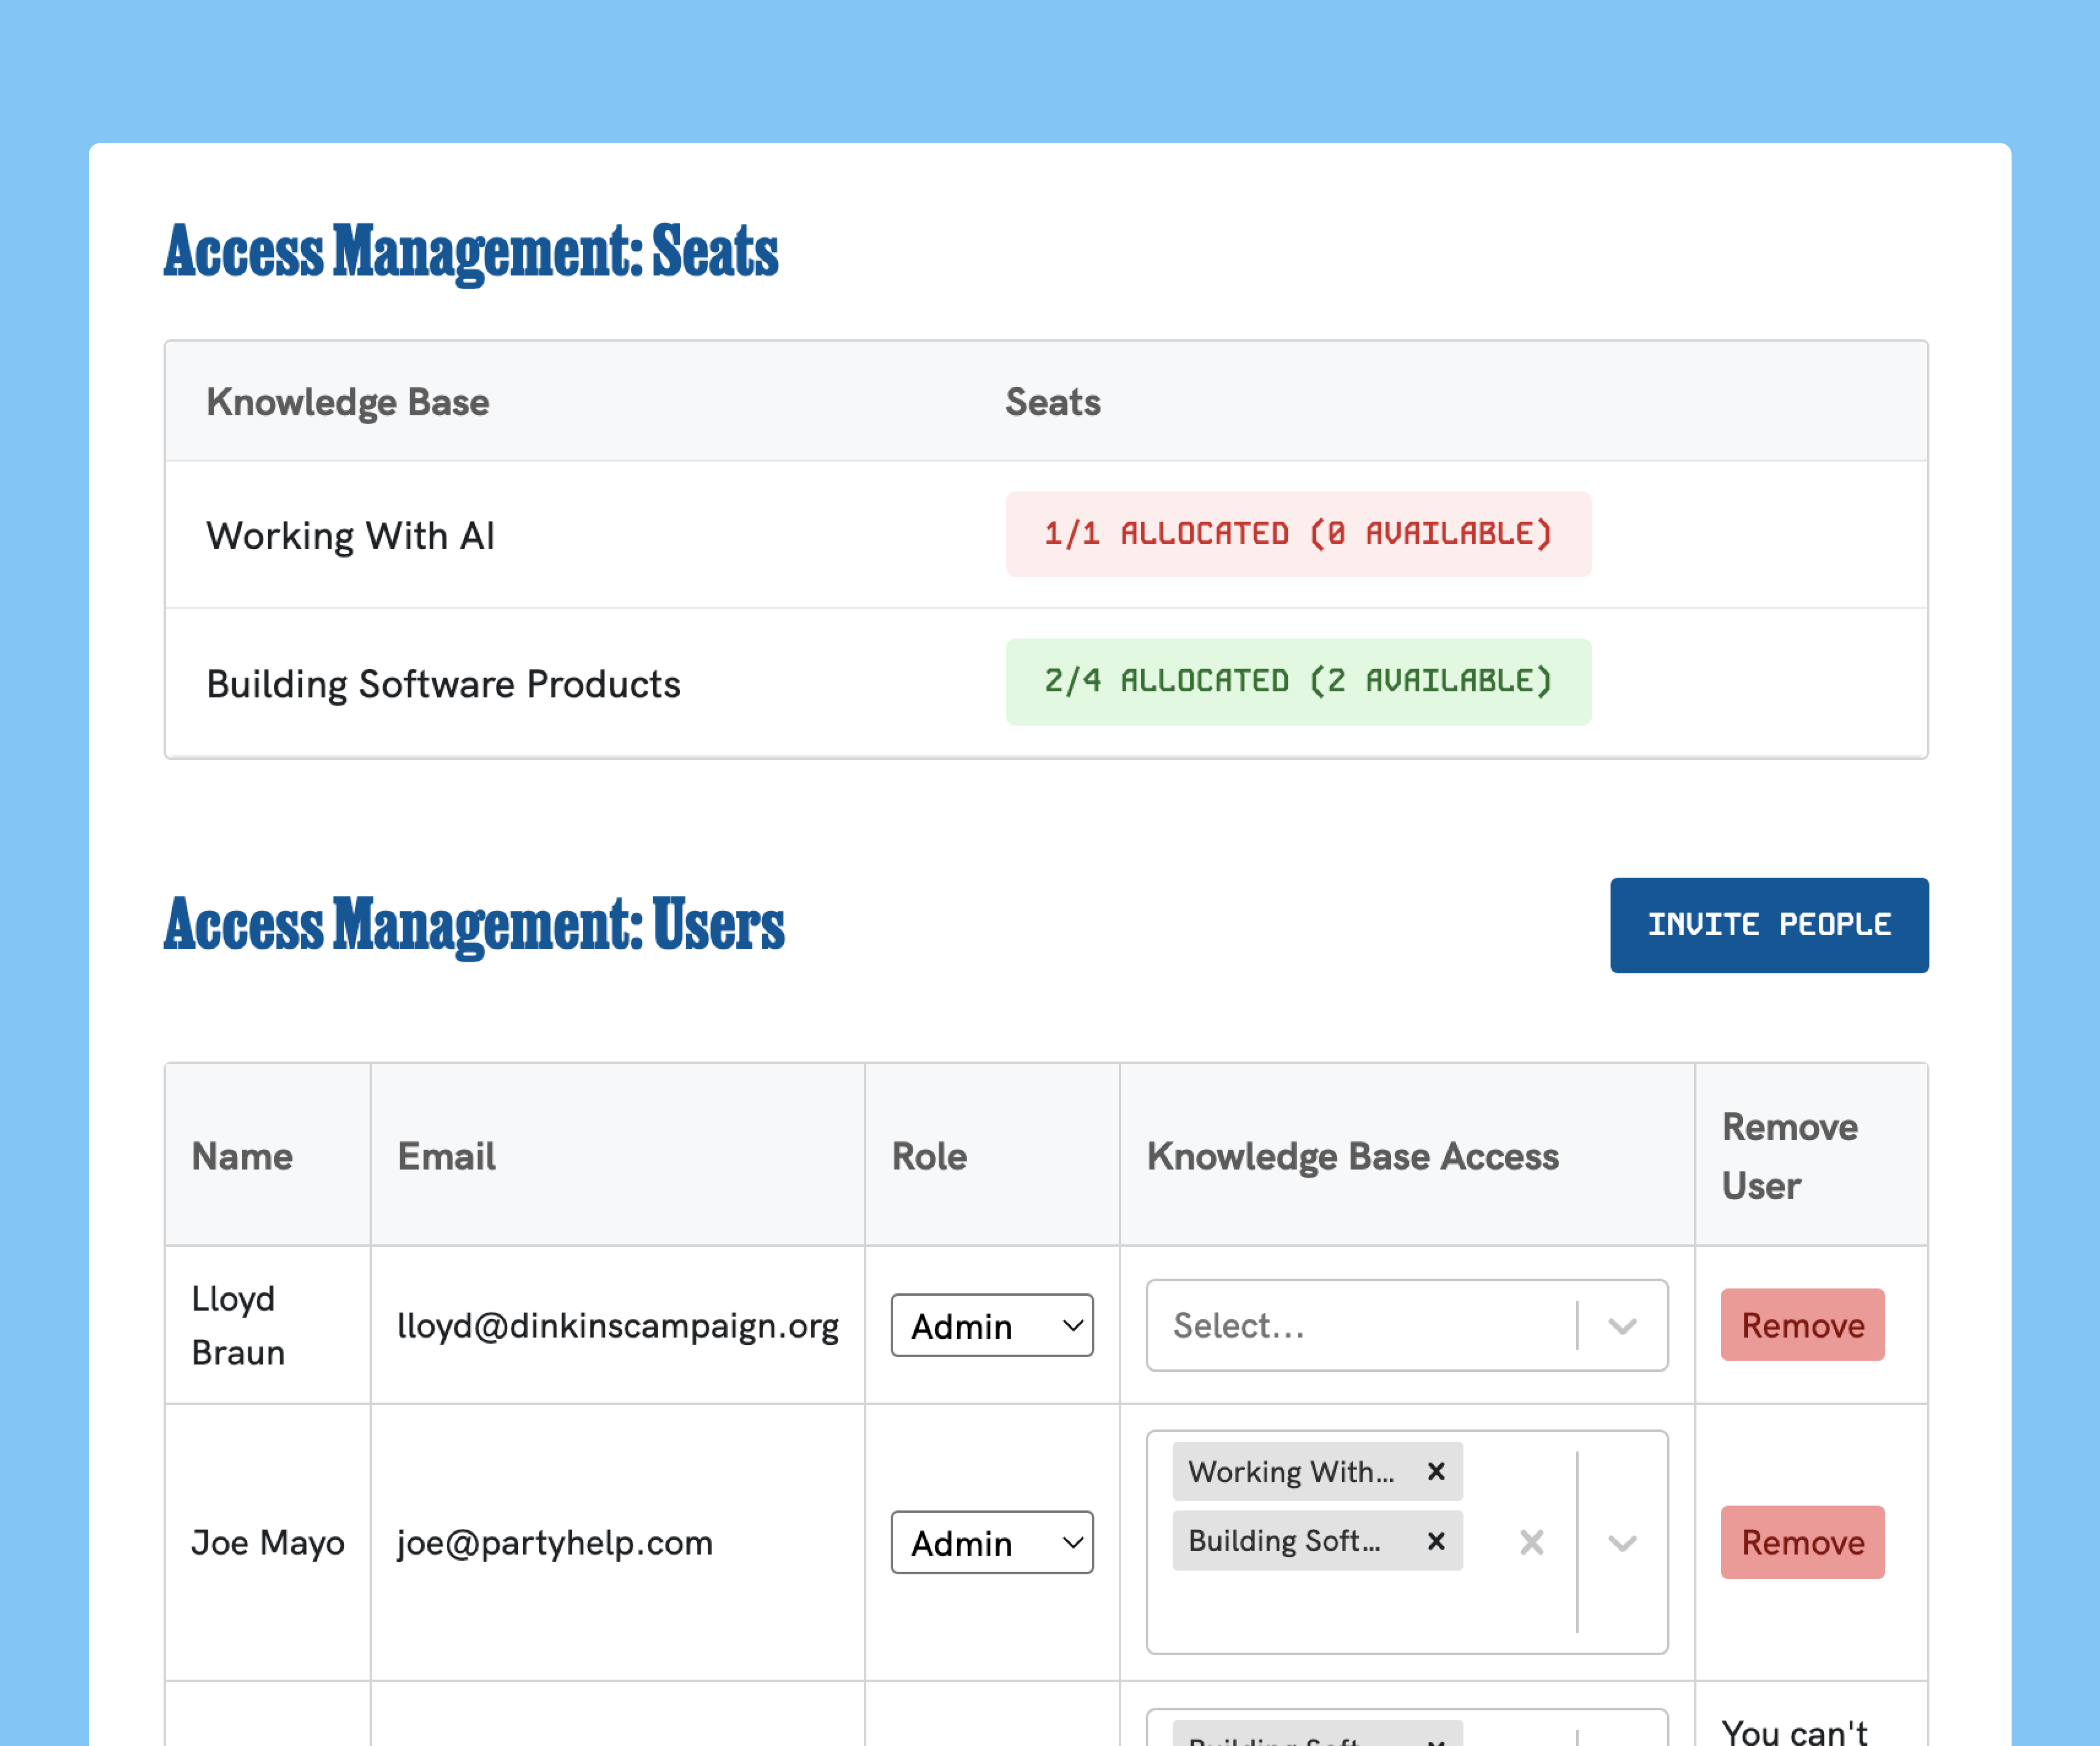The width and height of the screenshot is (2100, 1746).
Task: Click the Knowledge Base Access column header
Action: [x=1352, y=1156]
